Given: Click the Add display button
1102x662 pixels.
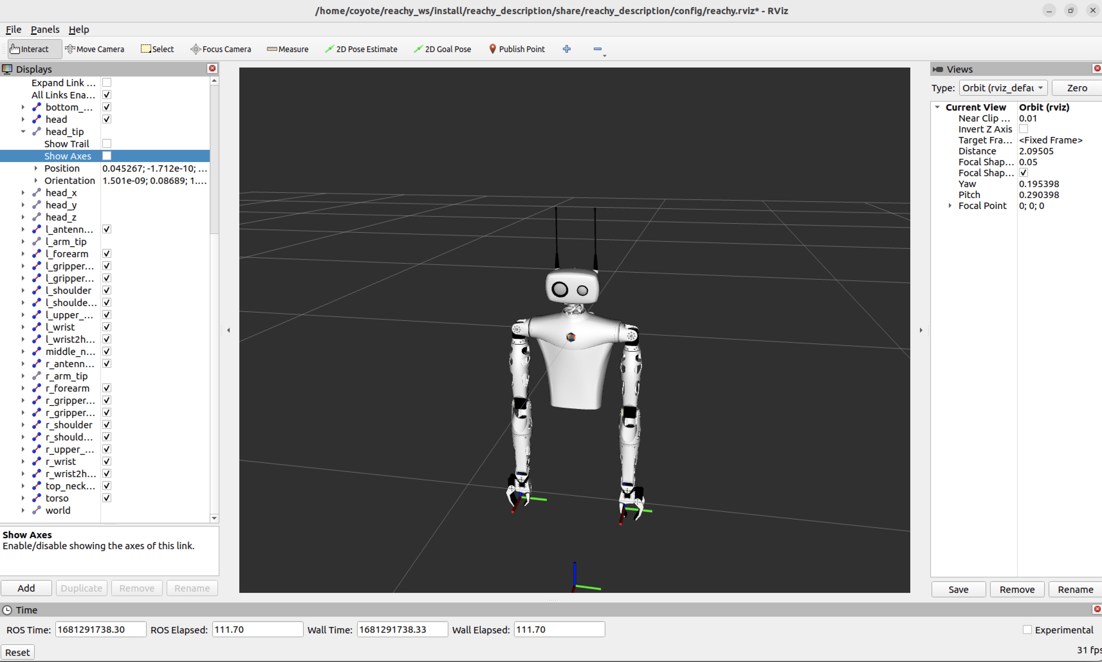Looking at the screenshot, I should click(26, 588).
